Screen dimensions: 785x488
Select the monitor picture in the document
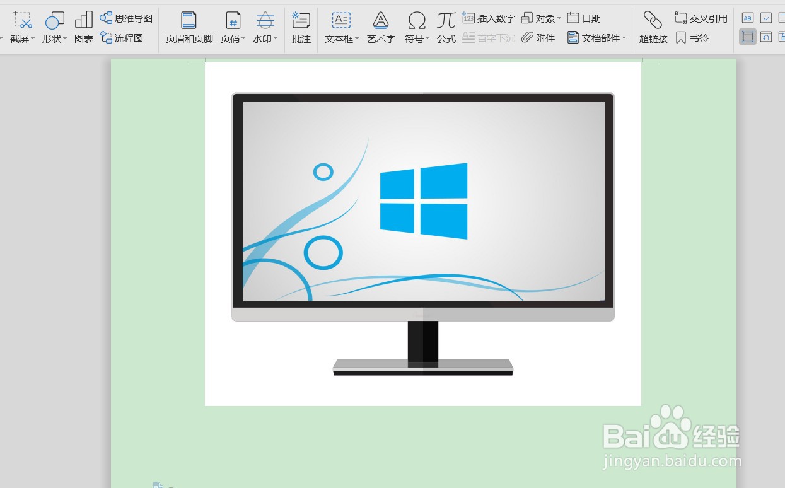pos(423,234)
